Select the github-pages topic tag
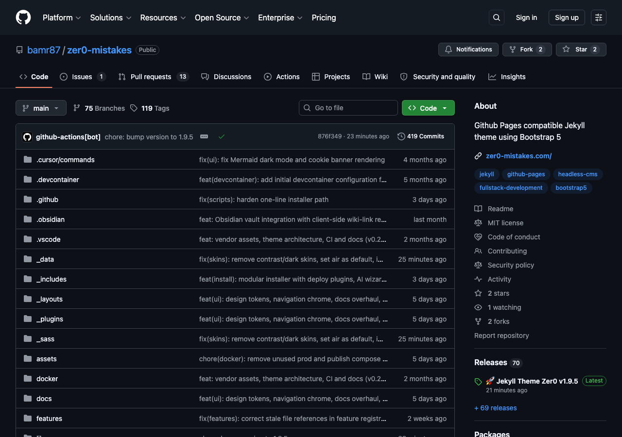The height and width of the screenshot is (437, 622). [x=526, y=174]
